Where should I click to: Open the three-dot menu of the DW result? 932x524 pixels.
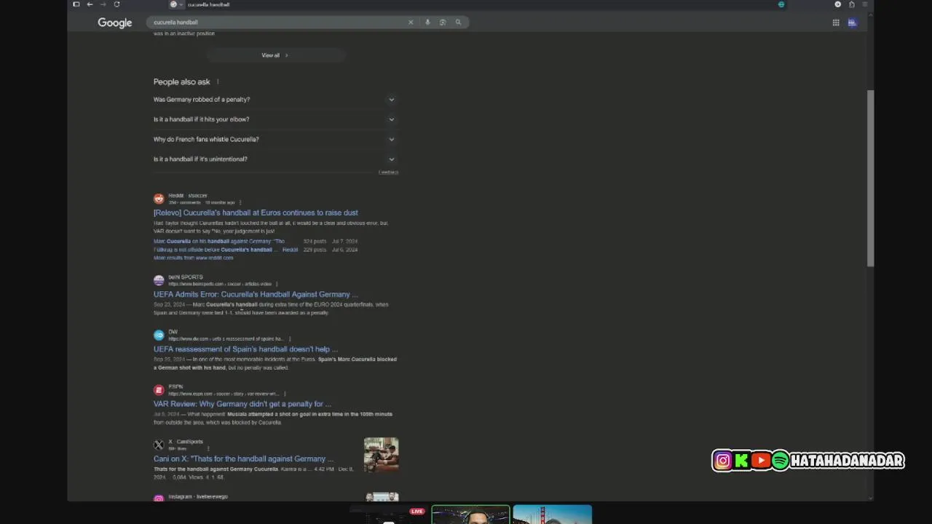(290, 338)
